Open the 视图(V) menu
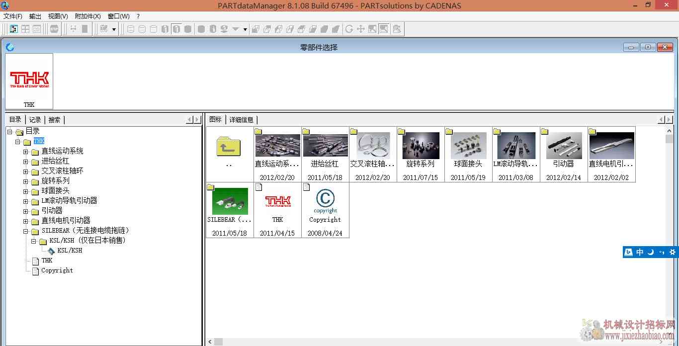 click(58, 16)
